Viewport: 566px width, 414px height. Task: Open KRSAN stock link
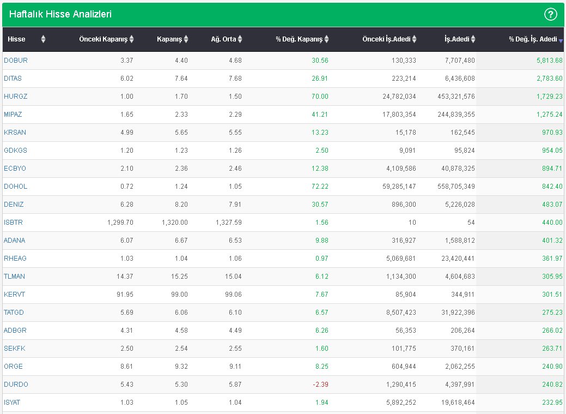point(15,133)
